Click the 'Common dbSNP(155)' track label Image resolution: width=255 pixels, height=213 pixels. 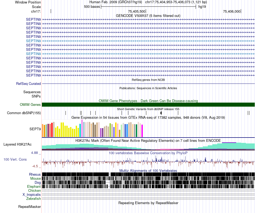(x=24, y=113)
